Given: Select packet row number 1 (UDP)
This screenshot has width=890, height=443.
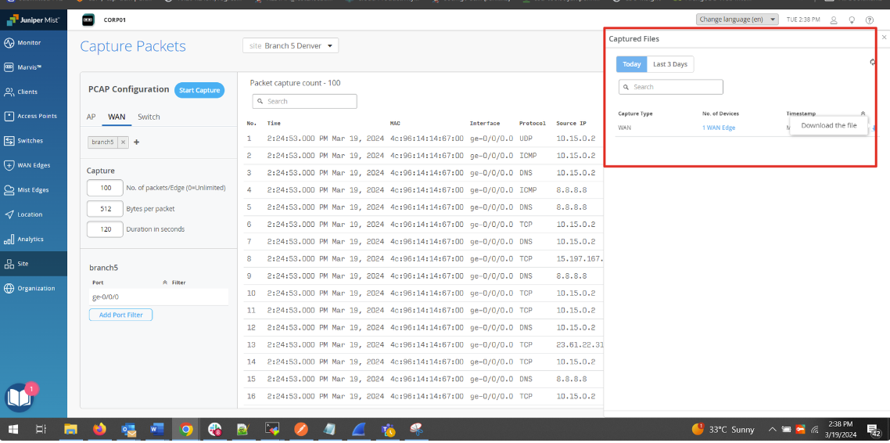Looking at the screenshot, I should (423, 138).
